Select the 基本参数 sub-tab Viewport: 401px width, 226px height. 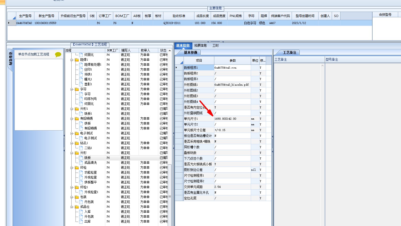coord(191,52)
